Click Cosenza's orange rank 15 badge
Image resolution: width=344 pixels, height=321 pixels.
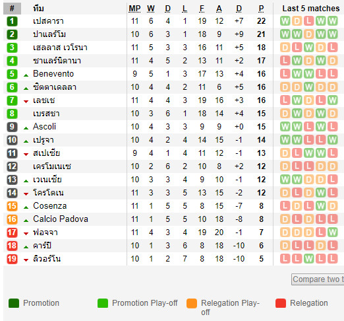pyautogui.click(x=12, y=206)
